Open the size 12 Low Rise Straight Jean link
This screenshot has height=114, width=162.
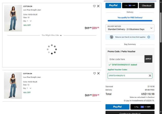[32, 77]
